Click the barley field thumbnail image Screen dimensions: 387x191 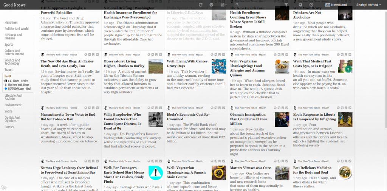point(156,67)
